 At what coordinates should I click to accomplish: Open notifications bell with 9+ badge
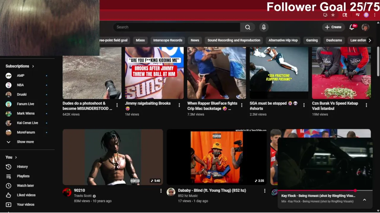click(352, 27)
